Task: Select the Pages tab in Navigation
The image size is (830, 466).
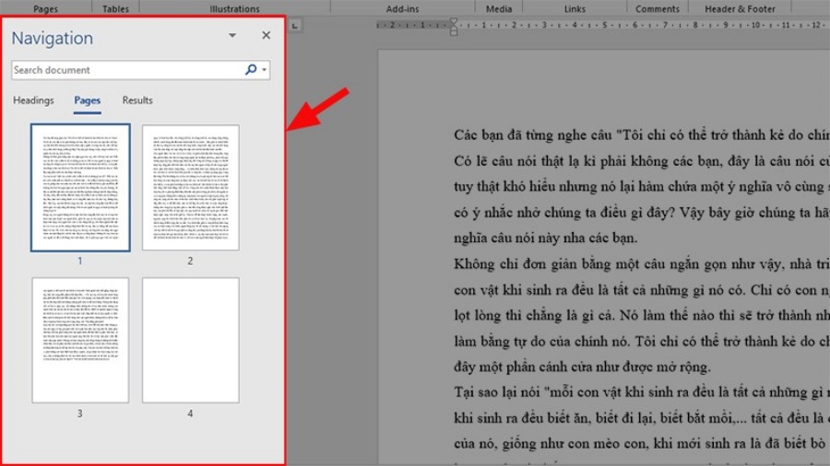Action: [x=88, y=100]
